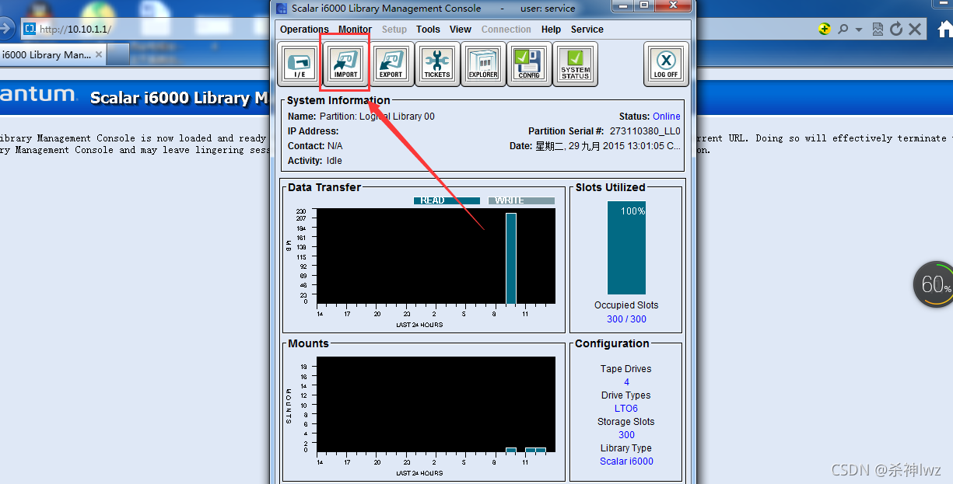Image resolution: width=953 pixels, height=484 pixels.
Task: Click the Contact: N/A text
Action: tap(315, 146)
